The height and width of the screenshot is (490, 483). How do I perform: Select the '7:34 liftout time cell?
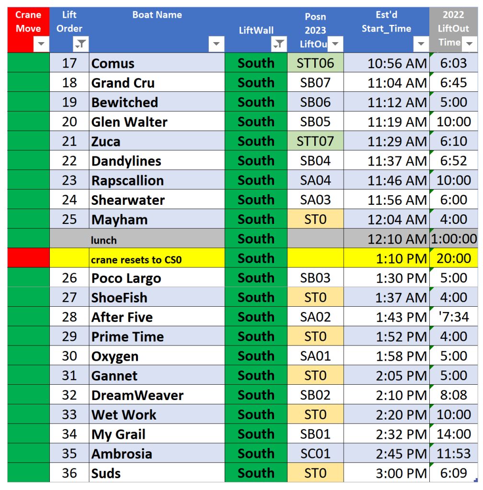454,317
